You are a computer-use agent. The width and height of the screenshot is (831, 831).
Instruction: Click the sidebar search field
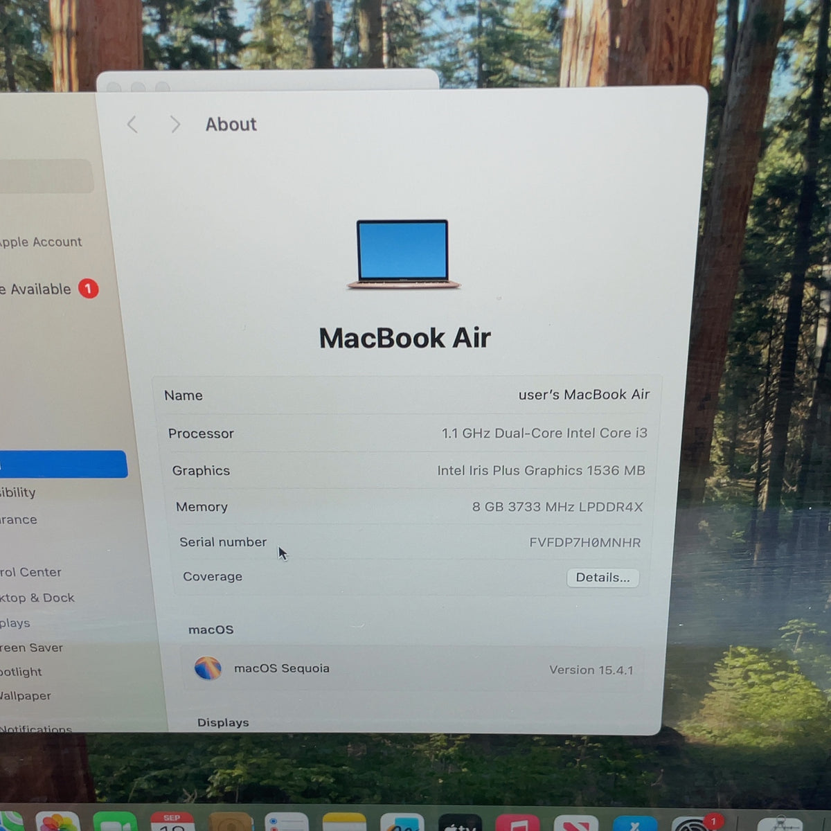pyautogui.click(x=46, y=176)
